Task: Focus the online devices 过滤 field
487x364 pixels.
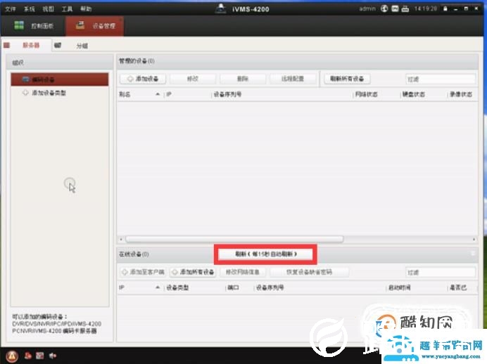Action: 441,273
